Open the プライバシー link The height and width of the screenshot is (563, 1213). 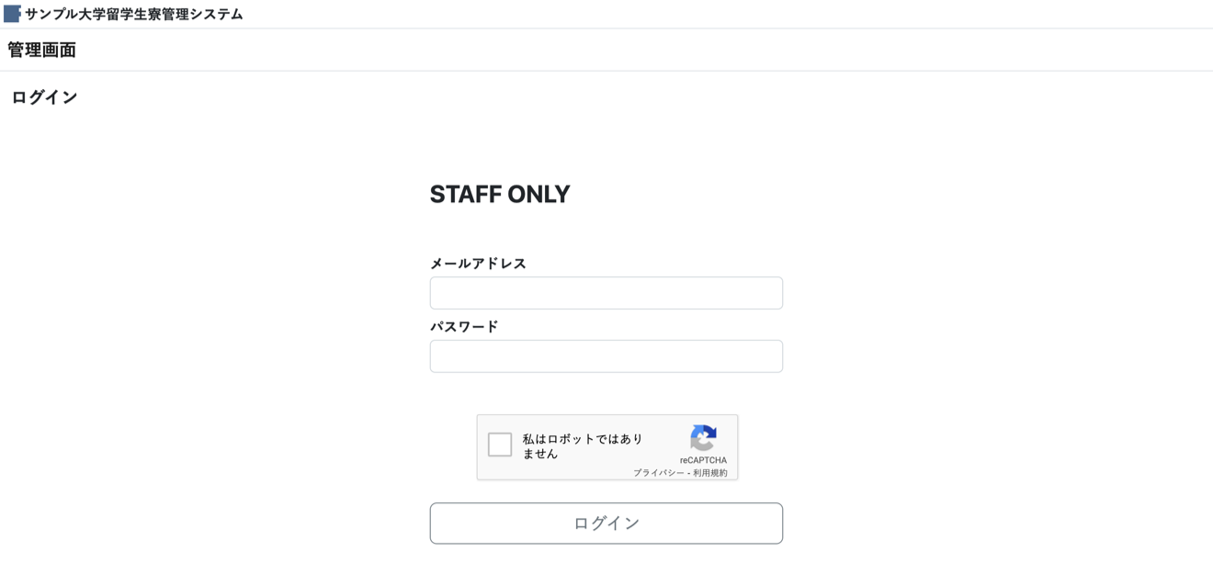tap(658, 473)
